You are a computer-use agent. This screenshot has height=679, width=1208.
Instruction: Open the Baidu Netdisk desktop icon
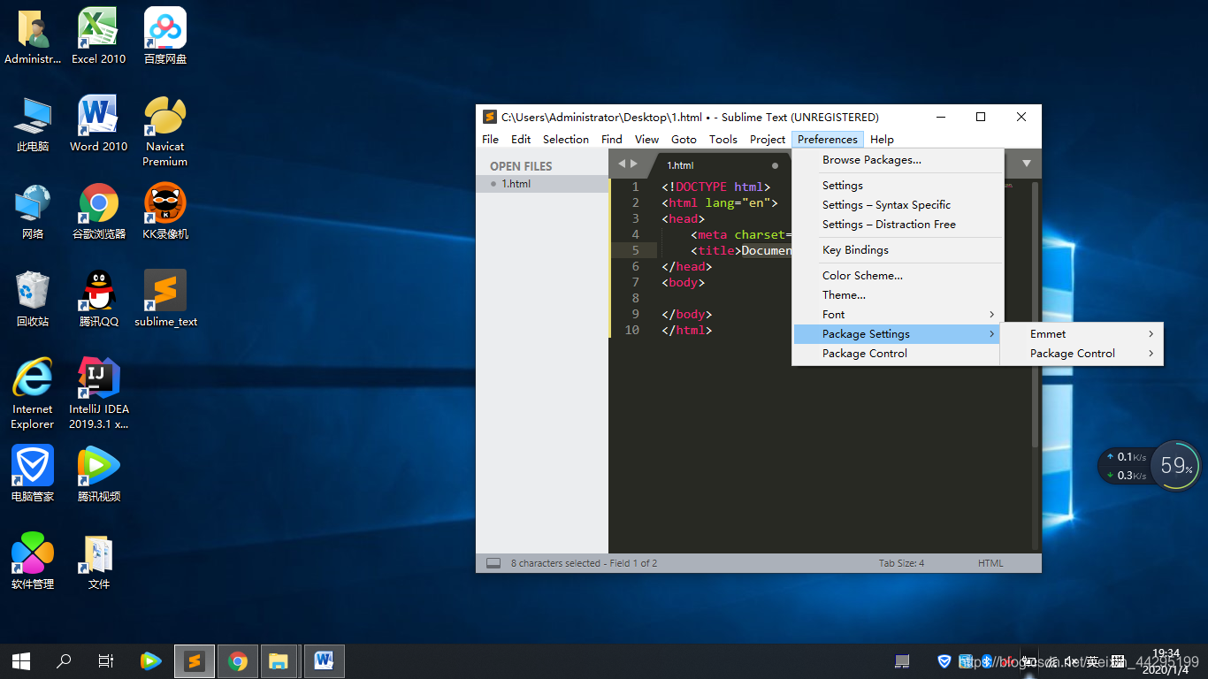(x=165, y=36)
